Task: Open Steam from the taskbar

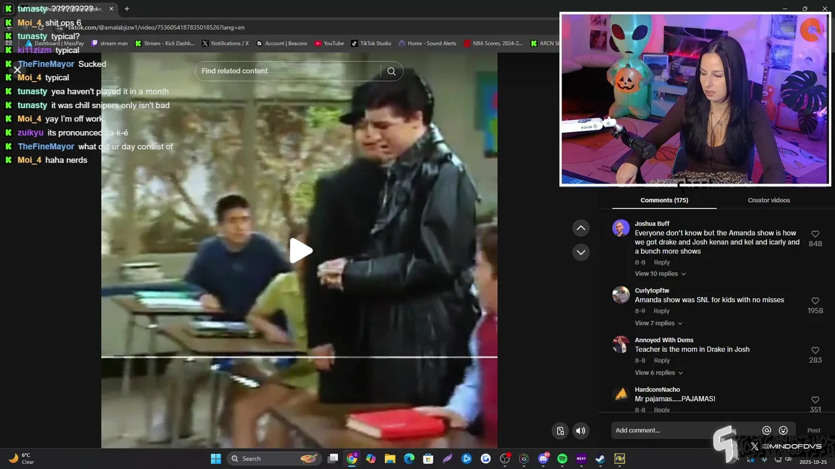Action: coord(600,459)
